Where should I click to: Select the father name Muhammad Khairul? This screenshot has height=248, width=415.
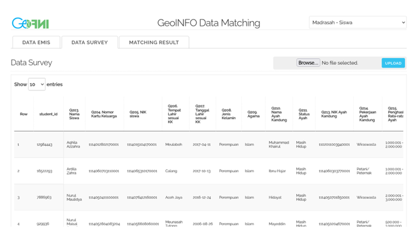tap(279, 145)
